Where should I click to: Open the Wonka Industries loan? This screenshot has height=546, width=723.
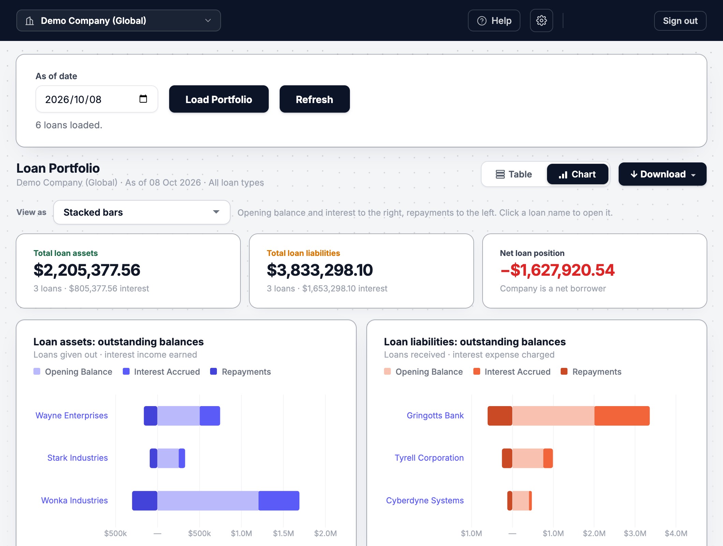(x=74, y=500)
